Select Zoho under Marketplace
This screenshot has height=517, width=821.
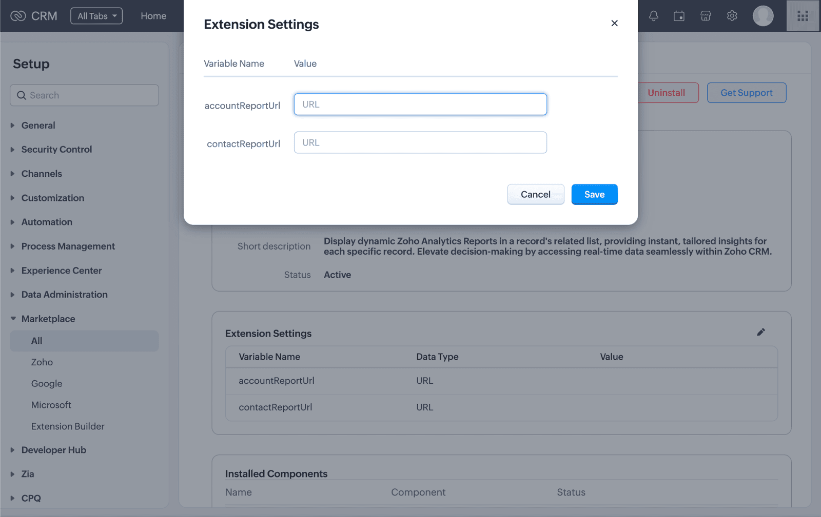42,362
